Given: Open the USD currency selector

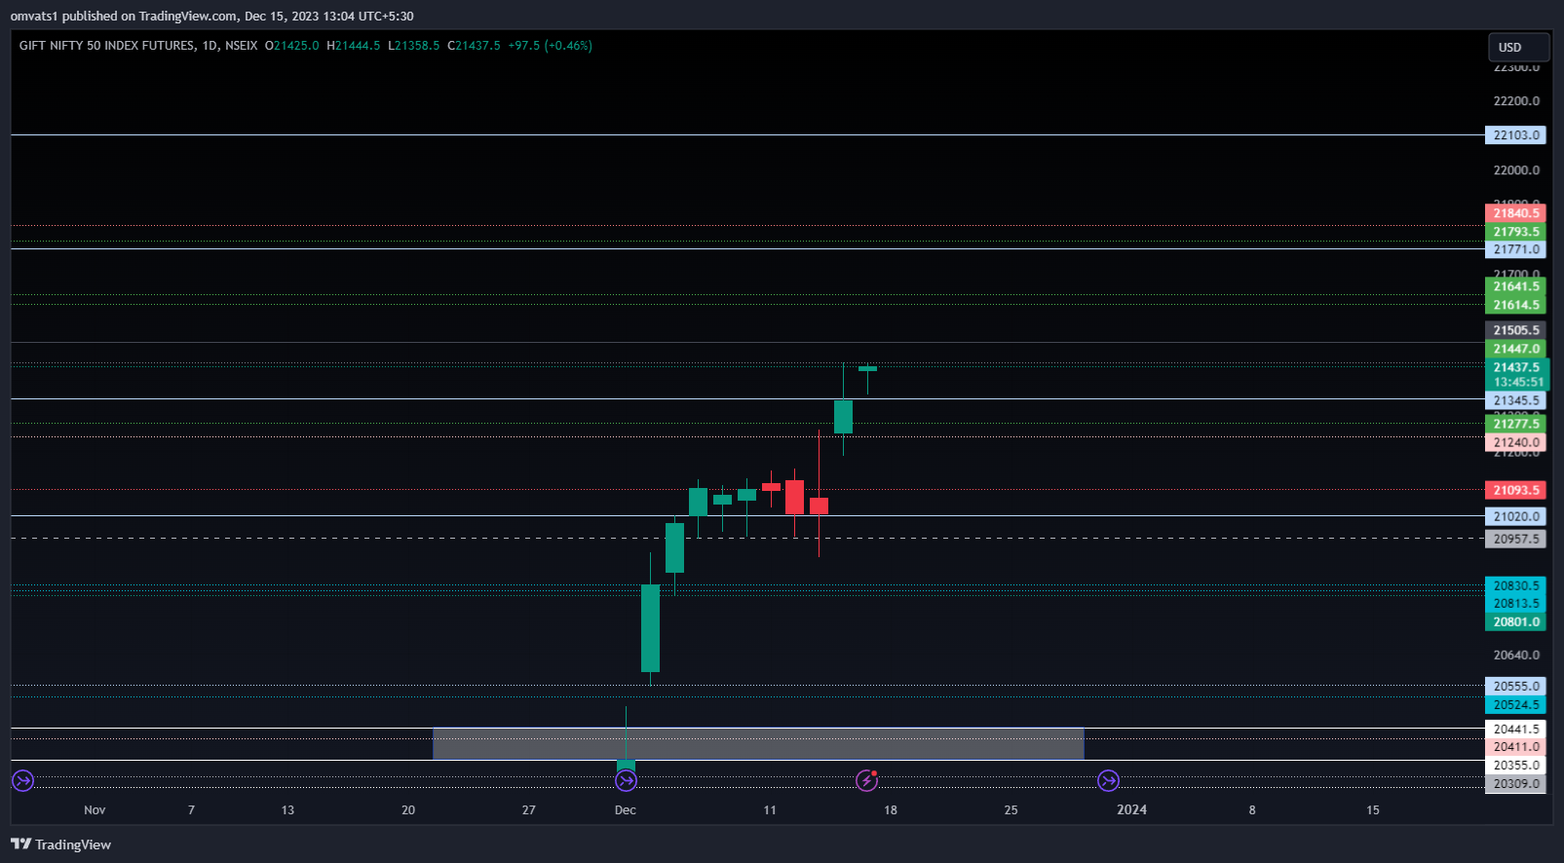Looking at the screenshot, I should [x=1518, y=47].
